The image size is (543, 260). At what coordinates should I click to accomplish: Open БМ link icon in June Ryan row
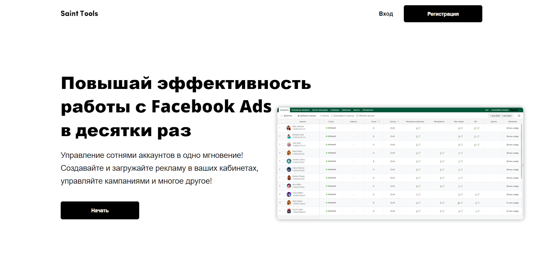pos(478,145)
